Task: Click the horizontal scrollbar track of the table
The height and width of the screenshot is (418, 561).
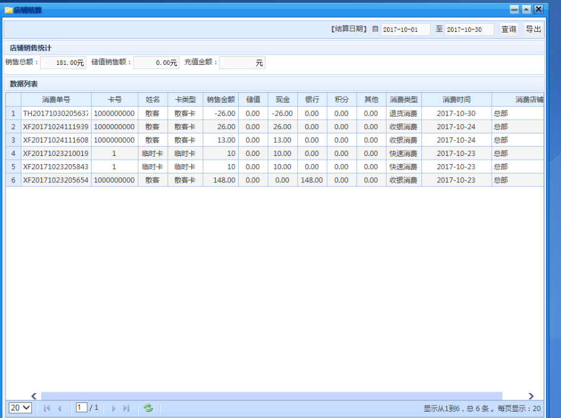Action: pyautogui.click(x=272, y=396)
